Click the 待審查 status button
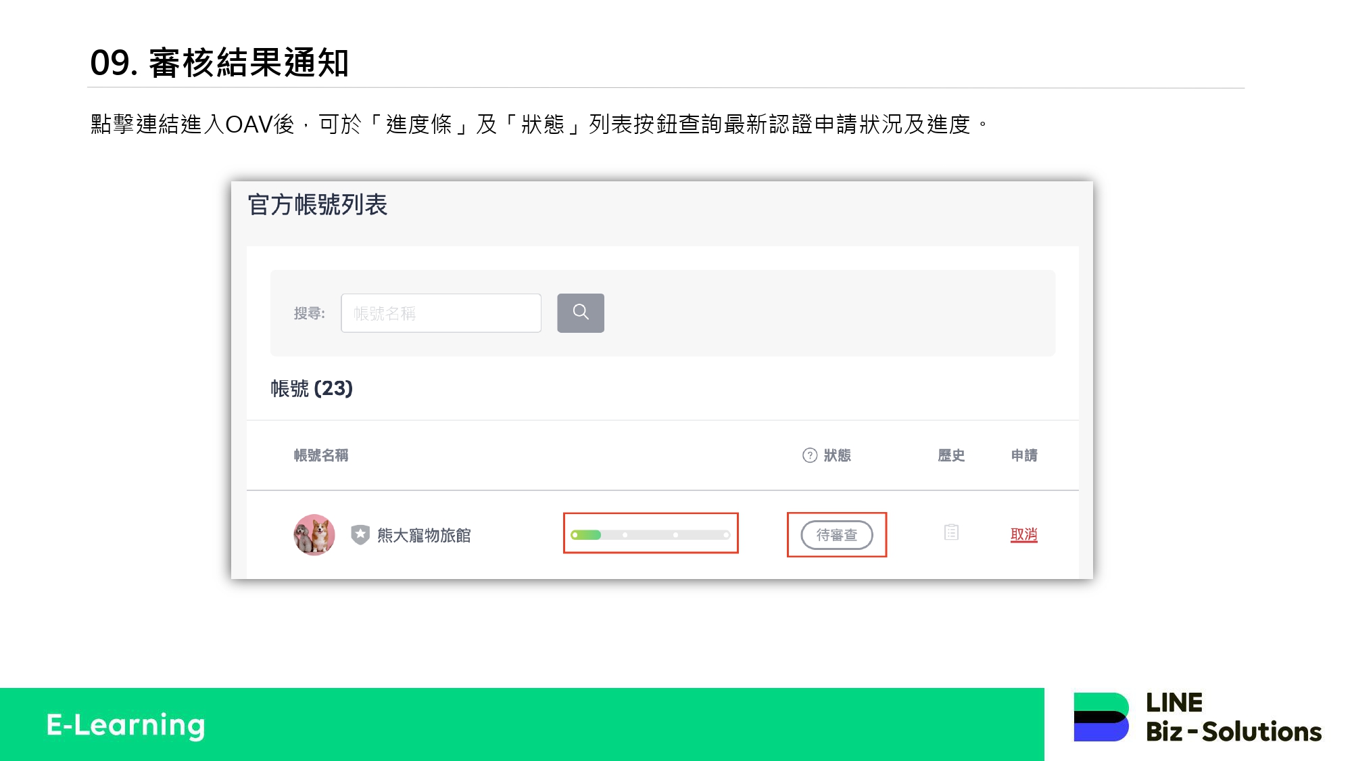 pos(836,535)
